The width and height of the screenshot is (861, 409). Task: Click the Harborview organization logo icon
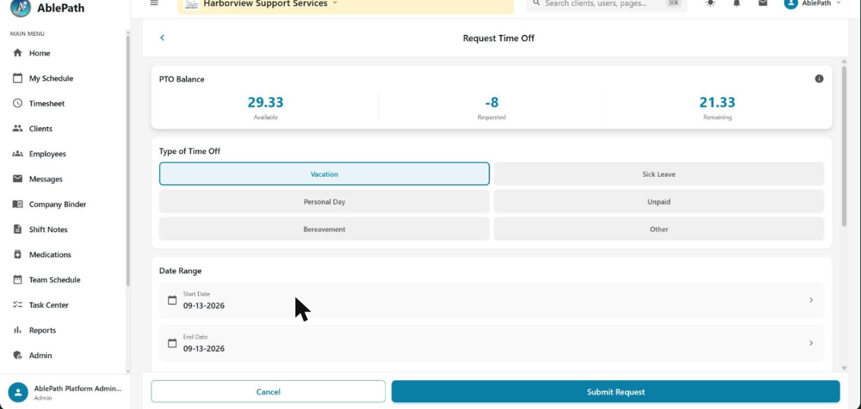tap(192, 4)
